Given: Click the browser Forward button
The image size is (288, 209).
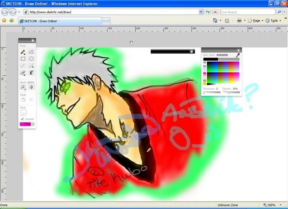Looking at the screenshot, I should click(x=13, y=12).
